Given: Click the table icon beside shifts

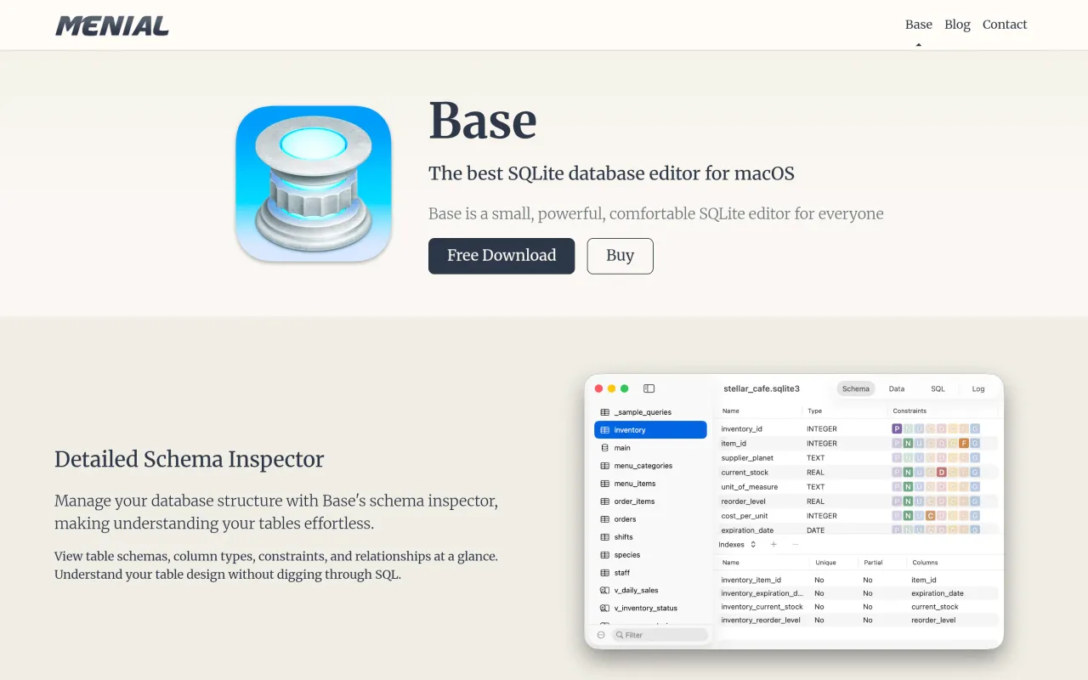Looking at the screenshot, I should [x=605, y=537].
